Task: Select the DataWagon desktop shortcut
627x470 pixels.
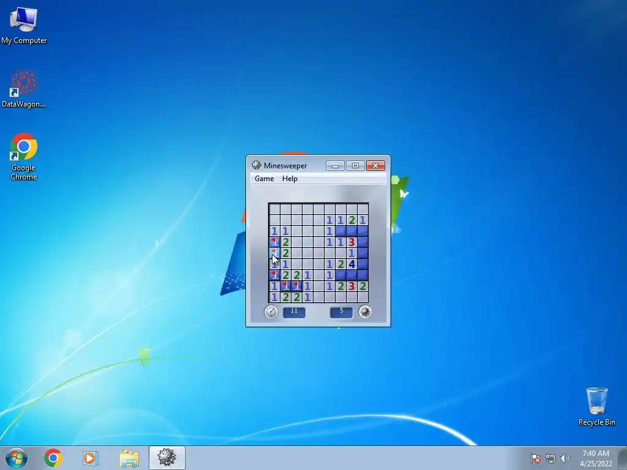Action: (24, 89)
